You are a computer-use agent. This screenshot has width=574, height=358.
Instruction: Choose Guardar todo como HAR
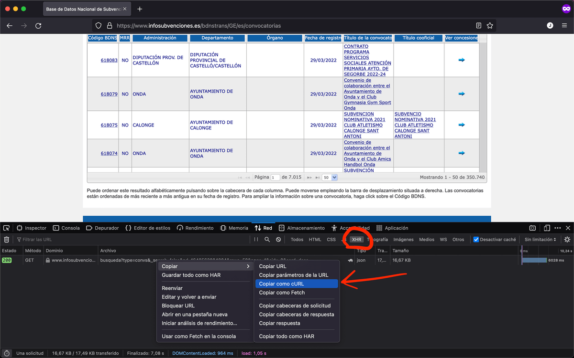click(191, 275)
